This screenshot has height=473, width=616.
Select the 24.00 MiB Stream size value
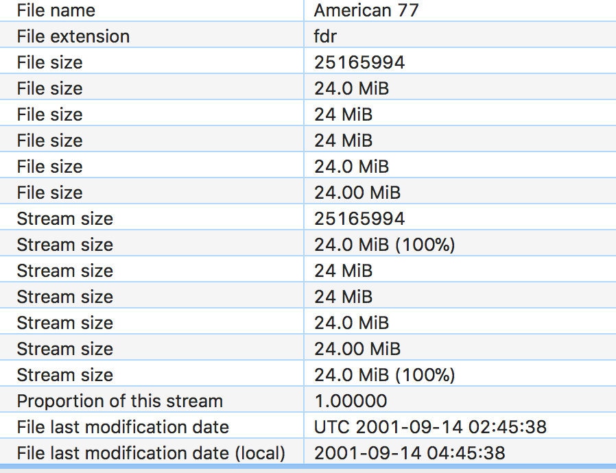(357, 349)
